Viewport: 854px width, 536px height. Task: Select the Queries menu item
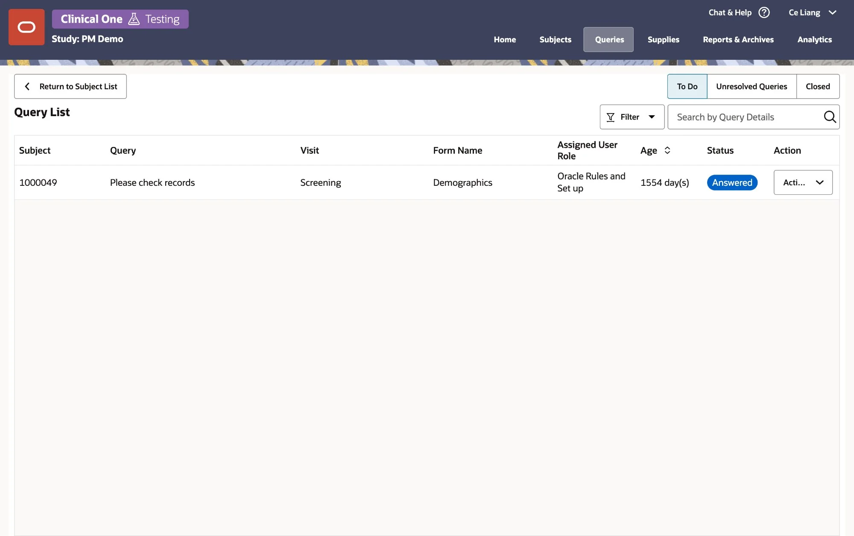pyautogui.click(x=608, y=39)
